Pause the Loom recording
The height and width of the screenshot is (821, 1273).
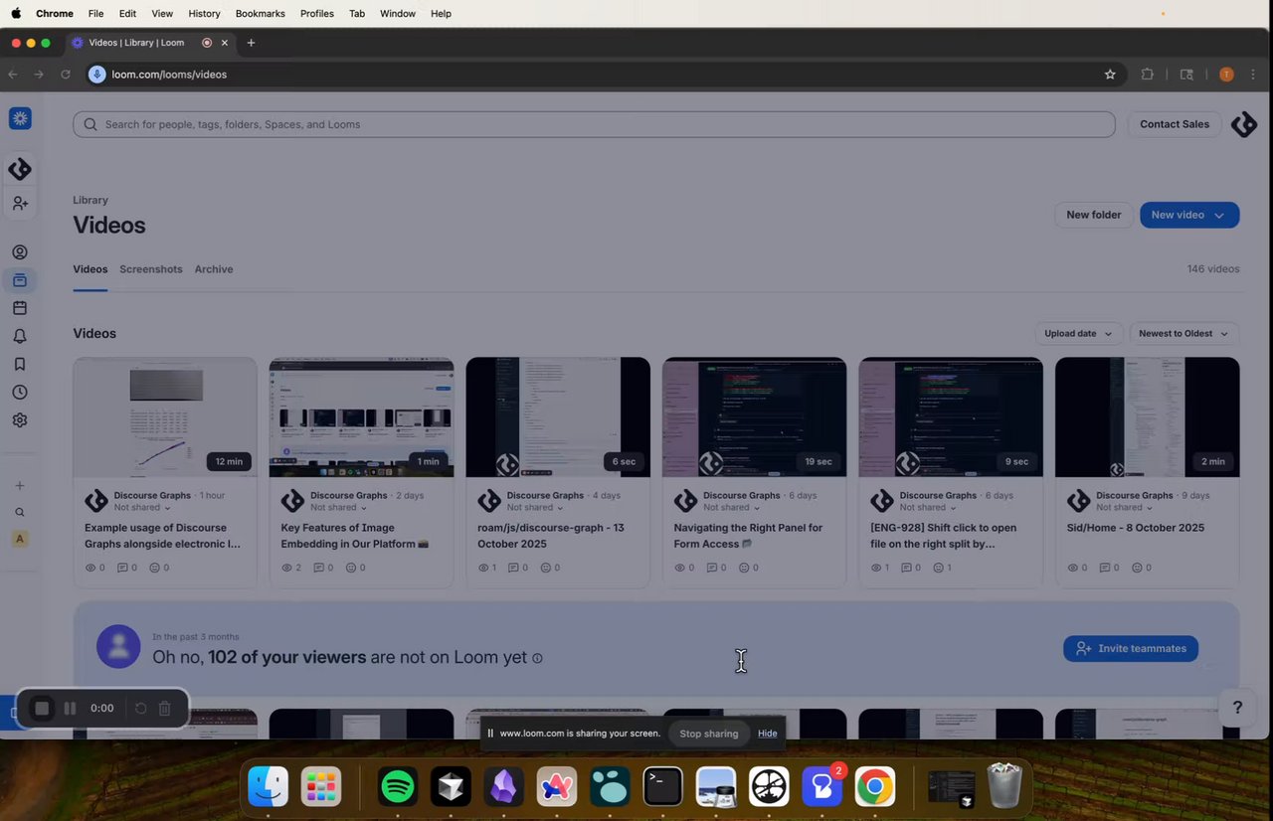click(x=70, y=709)
